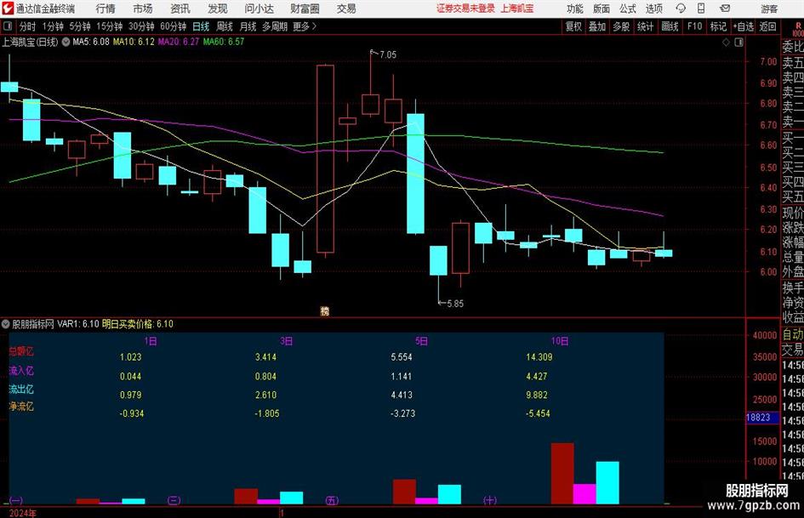
Task: Open the 问小达 menu
Action: (259, 9)
